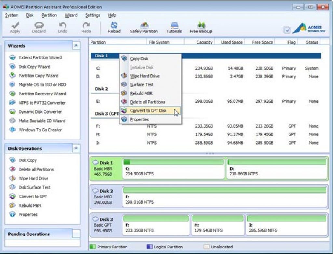Open the Wizard menu
Screen dimensions: 333x254
71,15
